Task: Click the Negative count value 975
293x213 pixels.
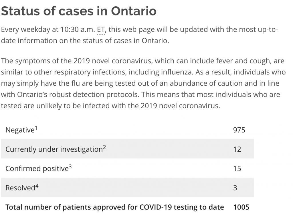Action: pos(239,130)
